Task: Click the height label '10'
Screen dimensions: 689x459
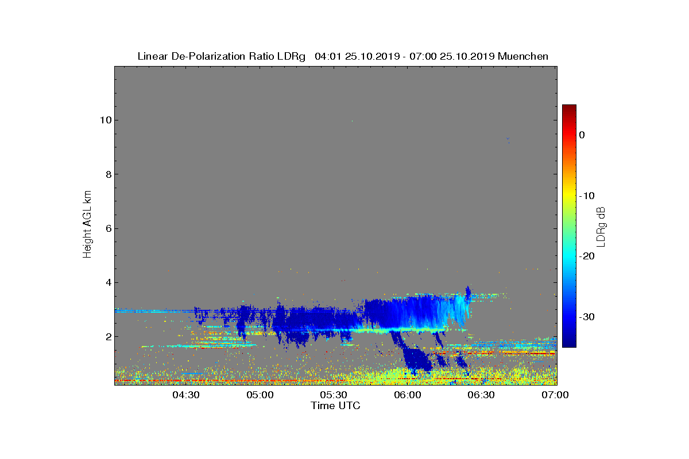Action: pos(105,120)
